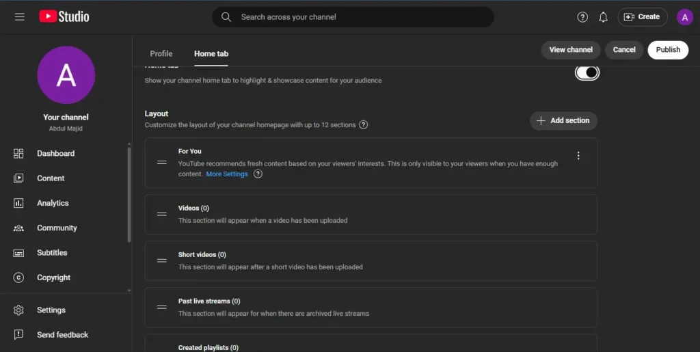
Task: Click the Layout heading
Action: [x=157, y=113]
